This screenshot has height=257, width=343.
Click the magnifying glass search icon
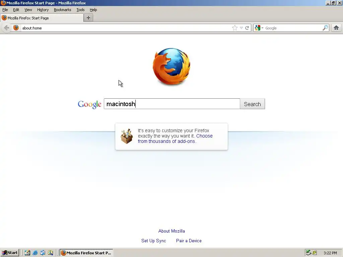point(325,28)
